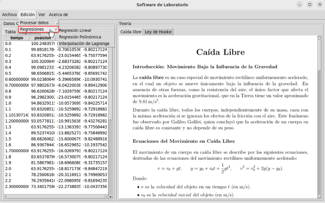The image size is (325, 203).
Task: Select the Regresiones menu entry
Action: (39, 29)
